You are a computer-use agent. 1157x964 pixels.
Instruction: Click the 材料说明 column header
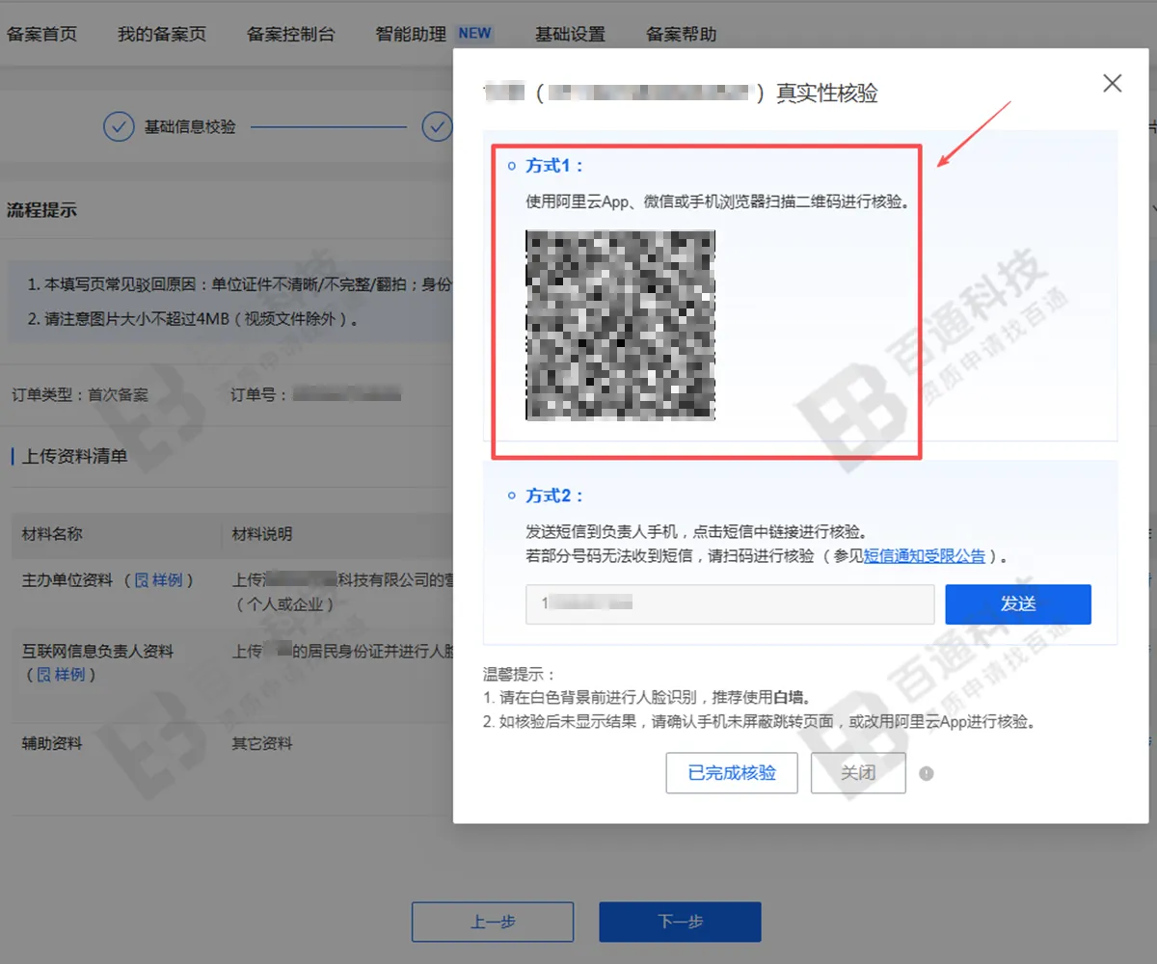click(262, 534)
